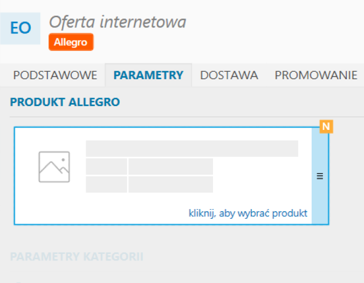
Task: Go to the PROMOWANIE tab
Action: click(316, 75)
